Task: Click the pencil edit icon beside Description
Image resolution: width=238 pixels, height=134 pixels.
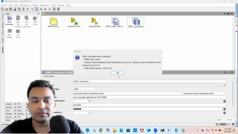Action: tap(225, 85)
